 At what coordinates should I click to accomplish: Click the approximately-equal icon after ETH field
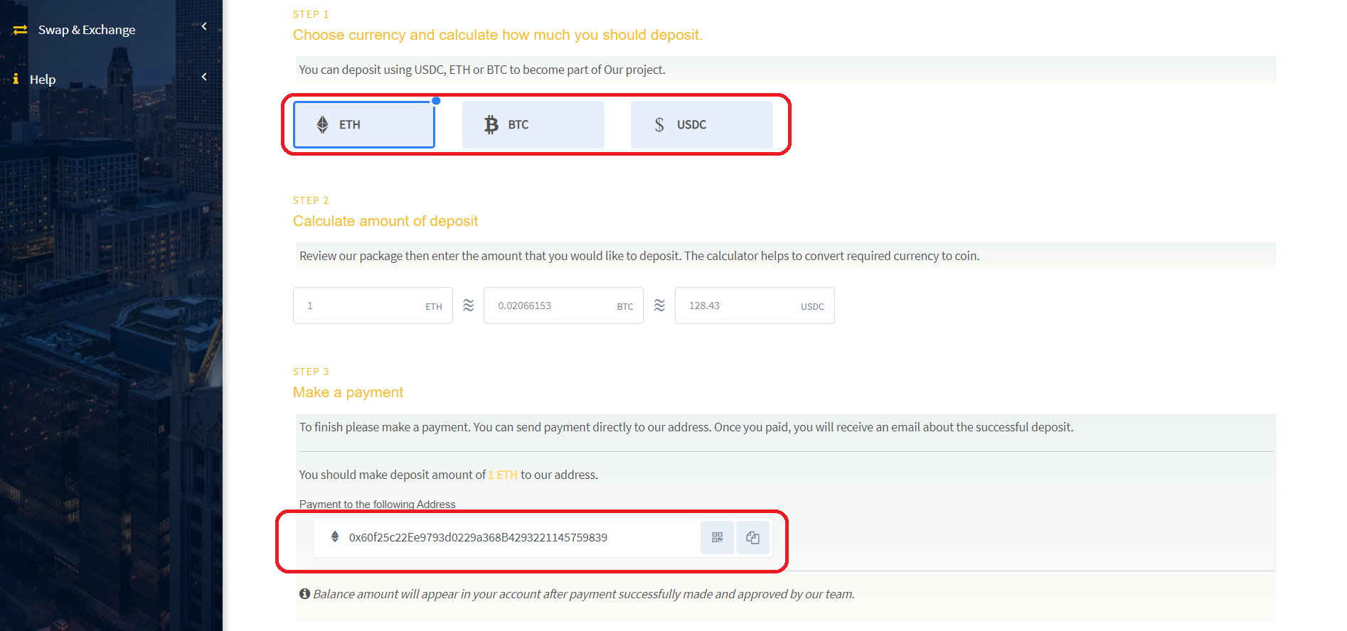coord(468,306)
